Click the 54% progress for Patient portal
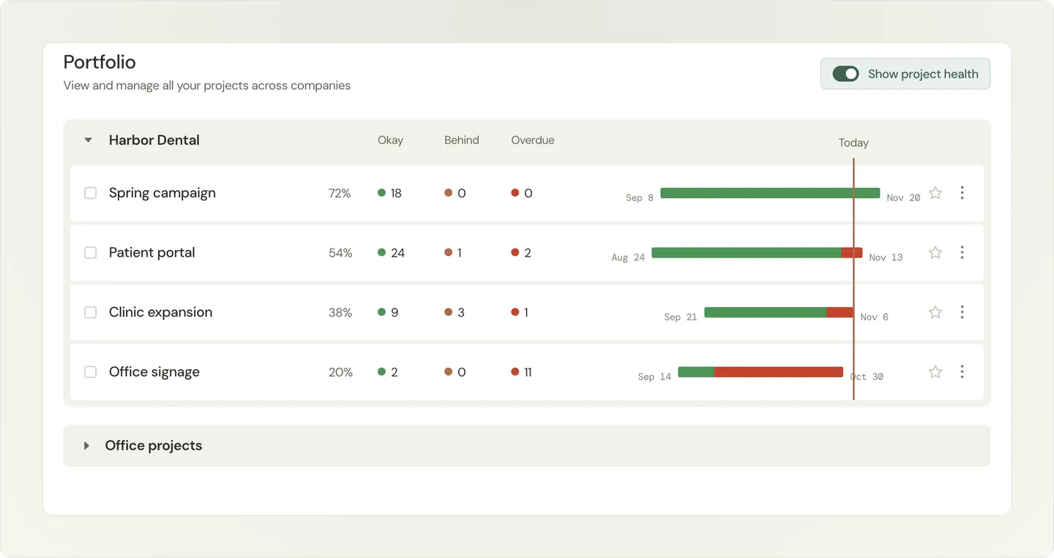This screenshot has width=1054, height=558. [340, 252]
